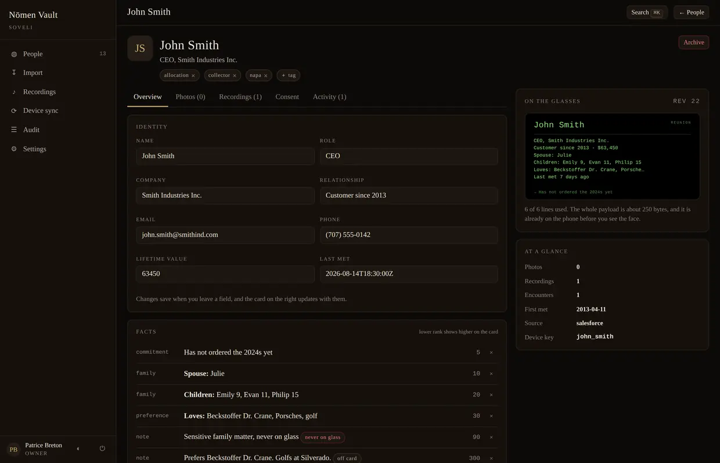Edit the Phone field
This screenshot has width=720, height=463.
[x=409, y=235]
